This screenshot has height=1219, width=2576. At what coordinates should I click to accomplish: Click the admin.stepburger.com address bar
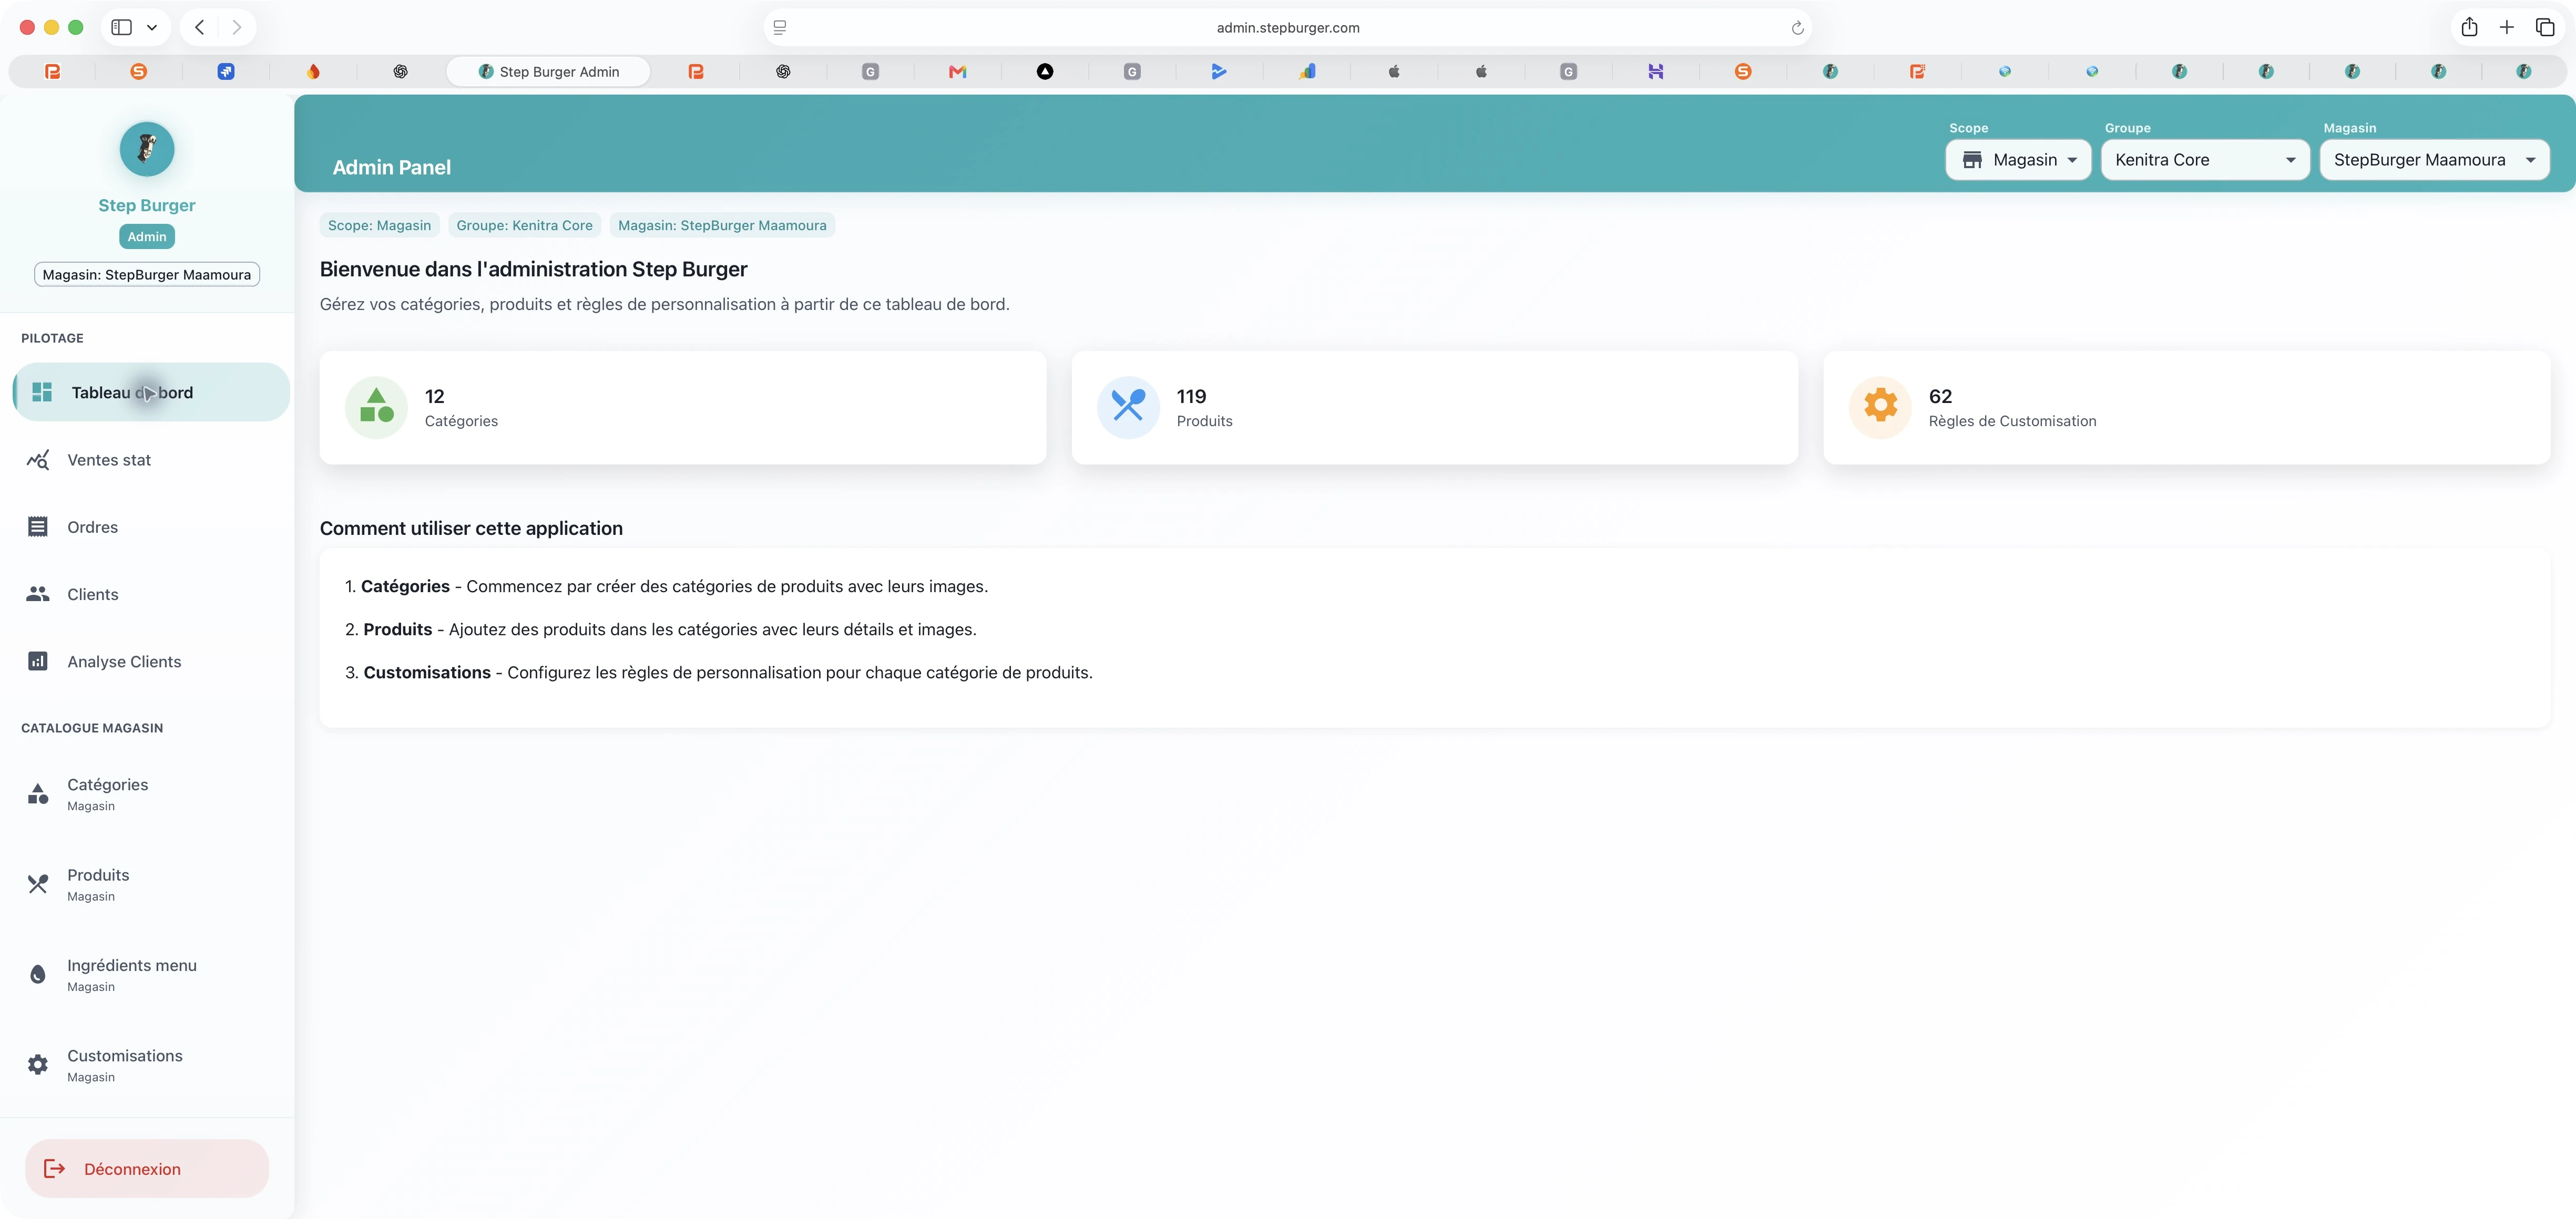click(1287, 28)
